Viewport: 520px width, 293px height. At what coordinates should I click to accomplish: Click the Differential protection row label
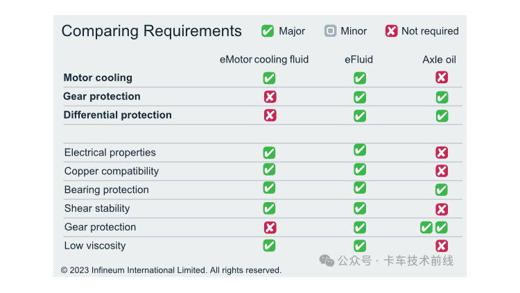pyautogui.click(x=117, y=115)
